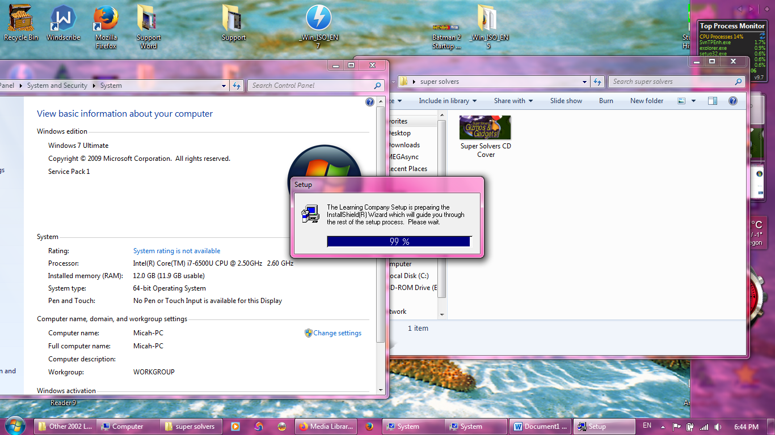
Task: Toggle the preview pane icon in Explorer
Action: (x=713, y=101)
